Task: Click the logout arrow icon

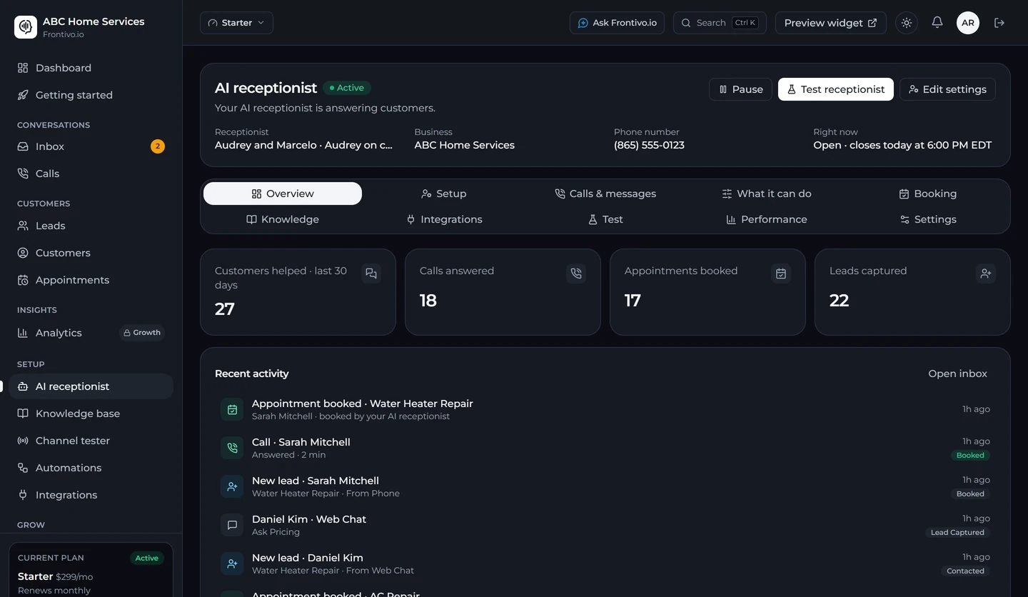Action: click(x=999, y=23)
